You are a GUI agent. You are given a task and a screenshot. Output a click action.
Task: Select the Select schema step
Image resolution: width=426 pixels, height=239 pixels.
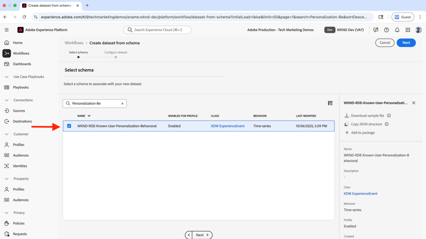(x=78, y=54)
